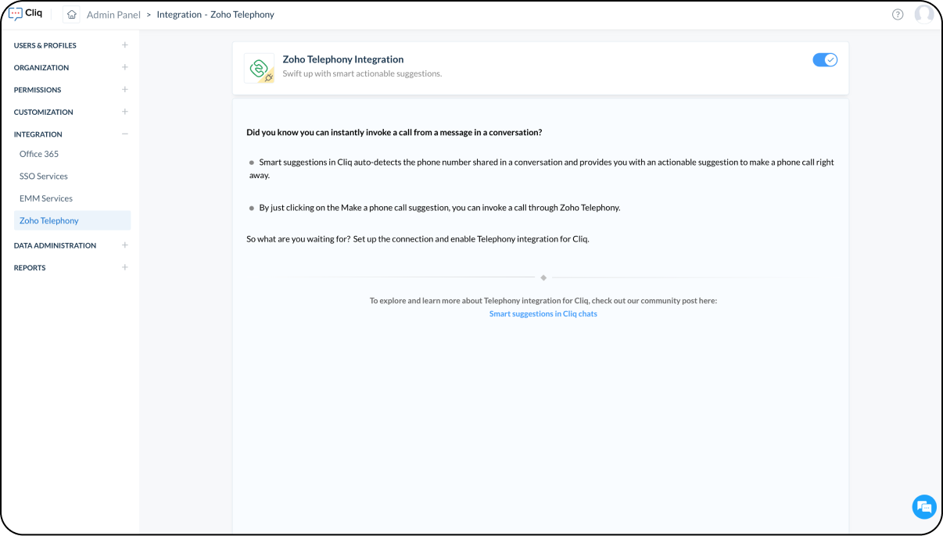Click the Customization label
Screen dimensions: 943x536
coord(44,112)
